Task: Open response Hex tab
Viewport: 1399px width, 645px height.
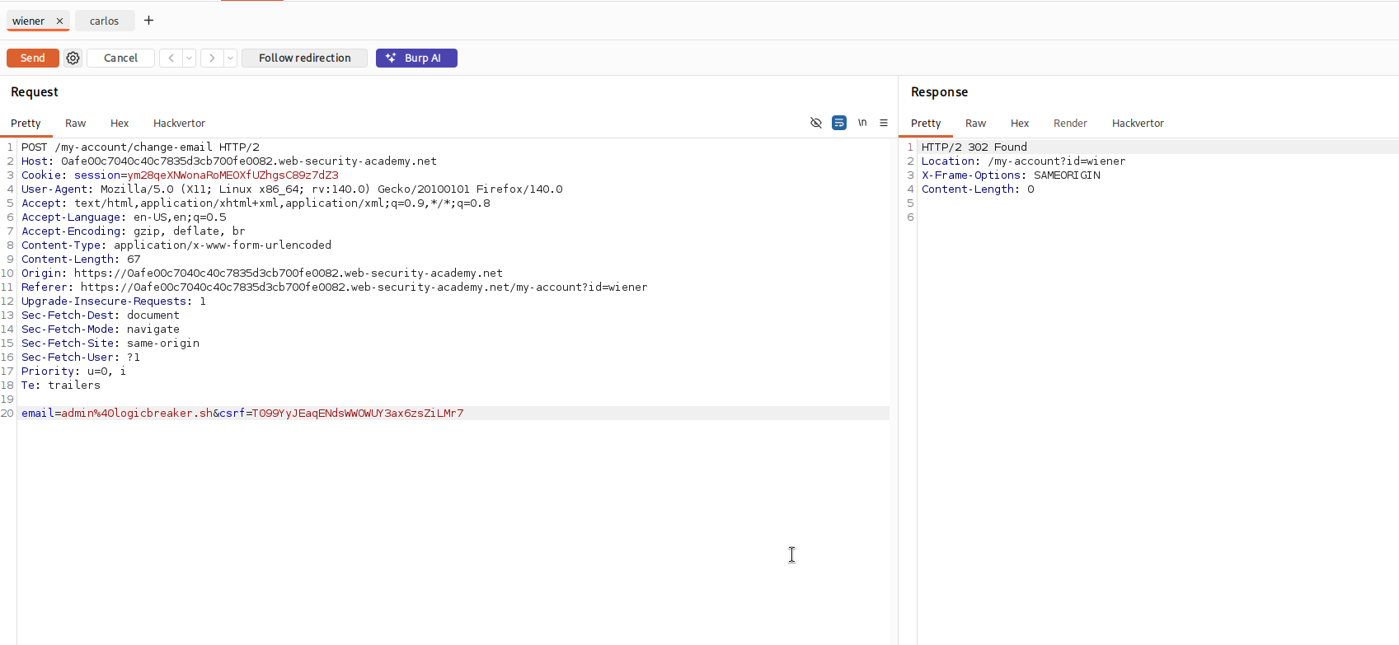Action: 1020,124
